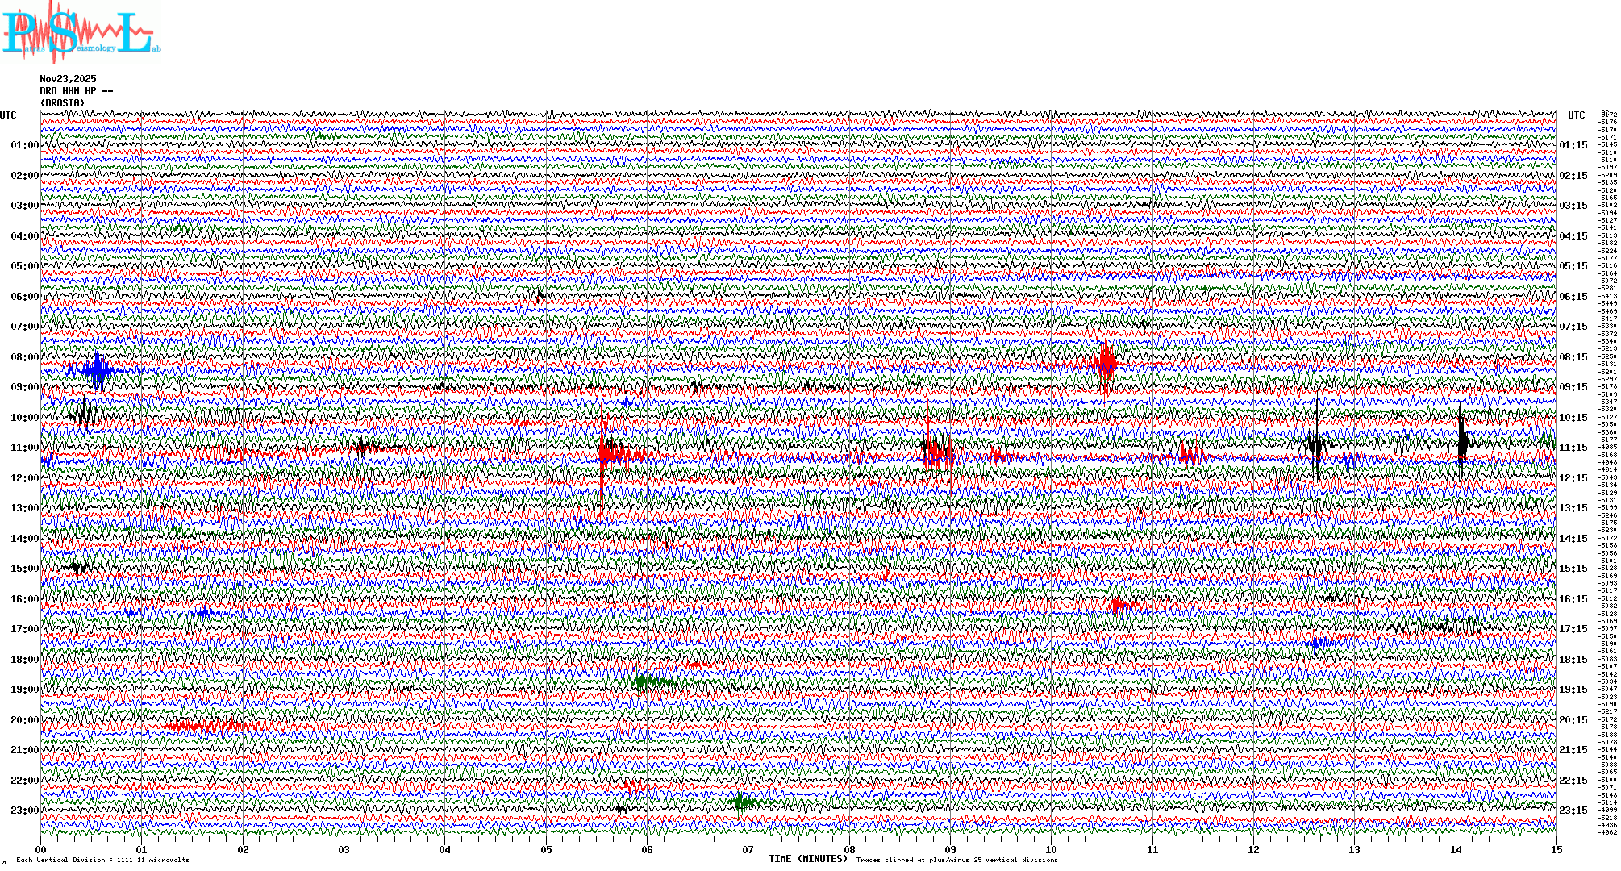Select the 11:15 hour label on right

point(1573,448)
